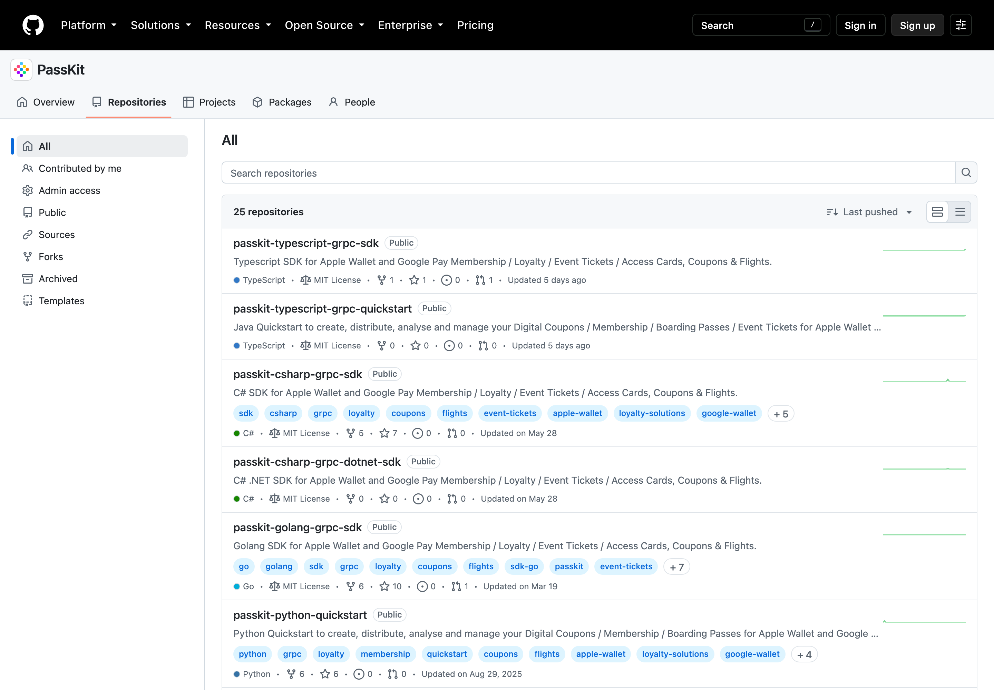Click the search magnifier button for repositories
Screen dimensions: 994x690
pyautogui.click(x=966, y=173)
